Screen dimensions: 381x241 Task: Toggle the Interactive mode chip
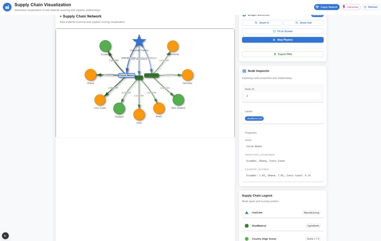pos(350,7)
